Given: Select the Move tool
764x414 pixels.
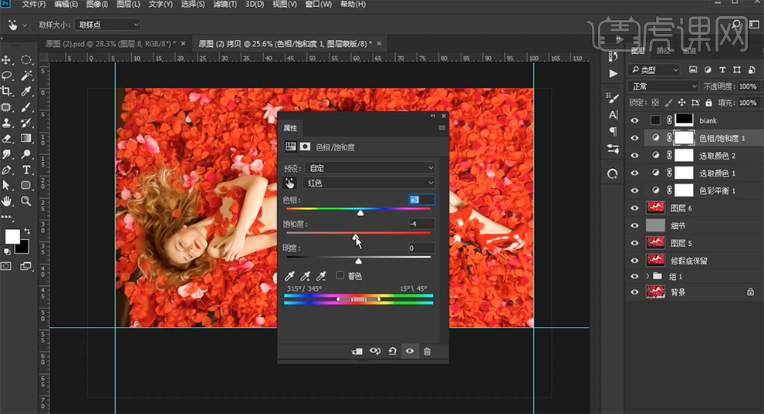Looking at the screenshot, I should [7, 59].
